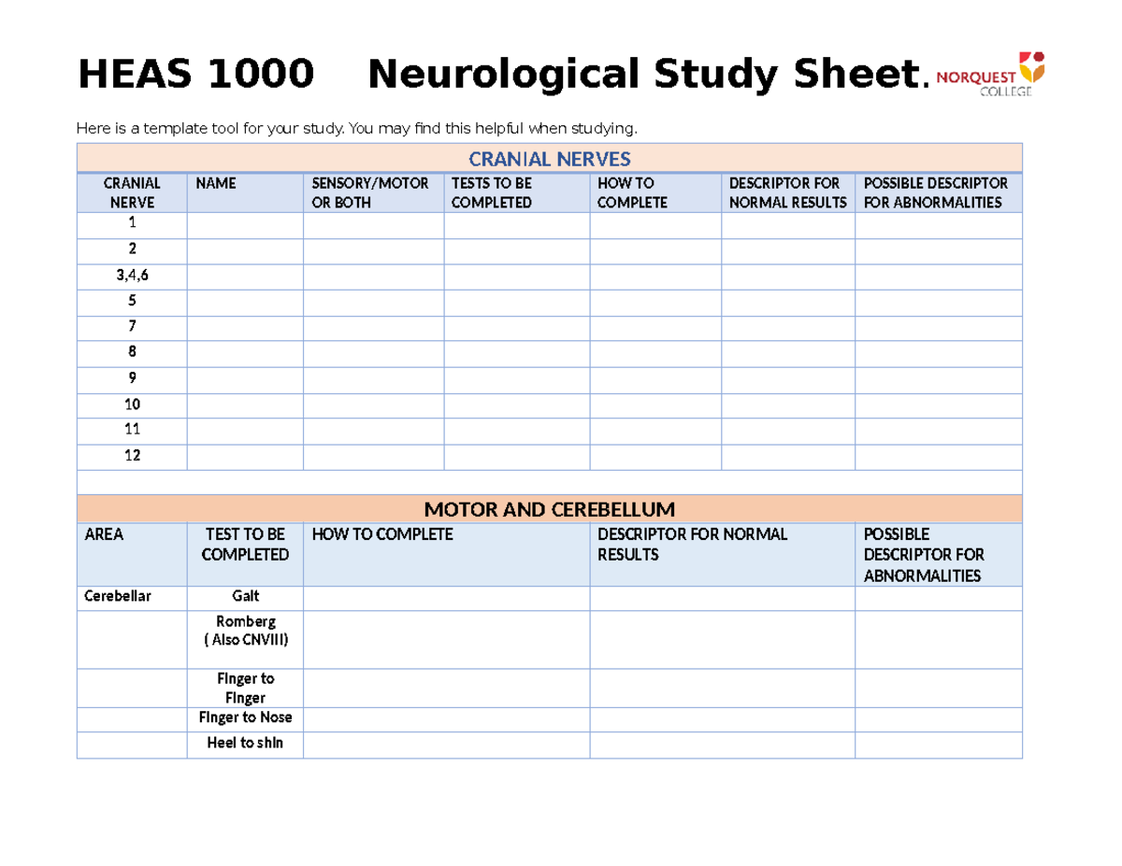
Task: Click cranial nerve row 9 number
Action: point(132,378)
